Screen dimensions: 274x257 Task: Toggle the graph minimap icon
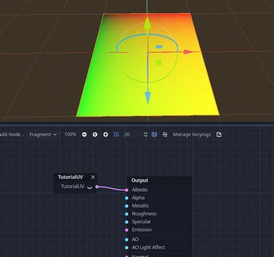[154, 135]
